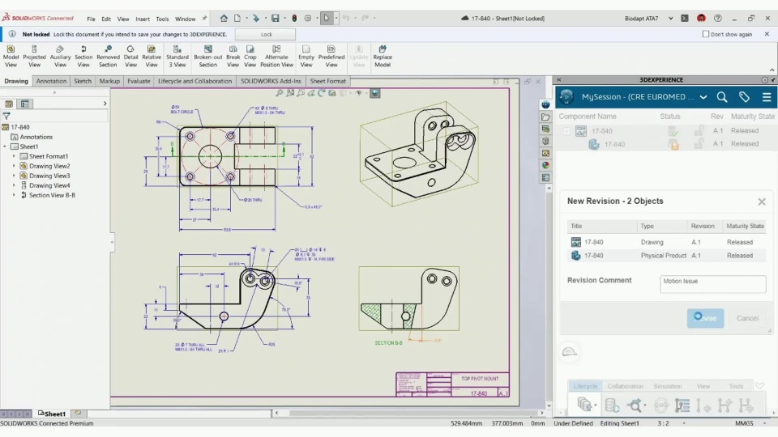Screen dimensions: 778x437
Task: Switch to the Sheet Format tab
Action: 328,81
